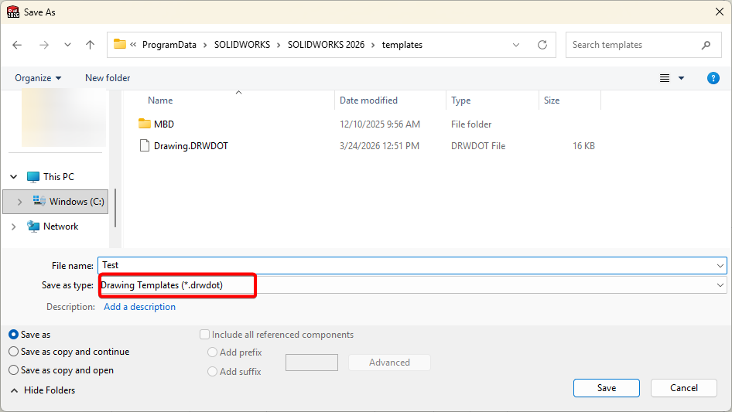Select Network in navigation pane

pos(60,226)
